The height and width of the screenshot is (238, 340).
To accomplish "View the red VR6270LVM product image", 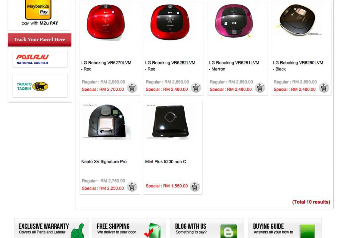I will tap(106, 22).
